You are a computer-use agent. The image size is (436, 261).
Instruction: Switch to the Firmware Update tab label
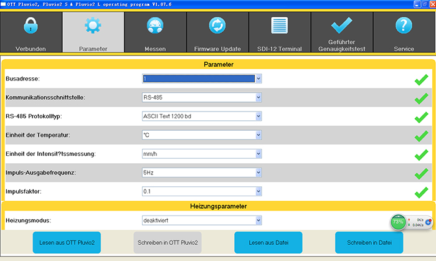(217, 49)
